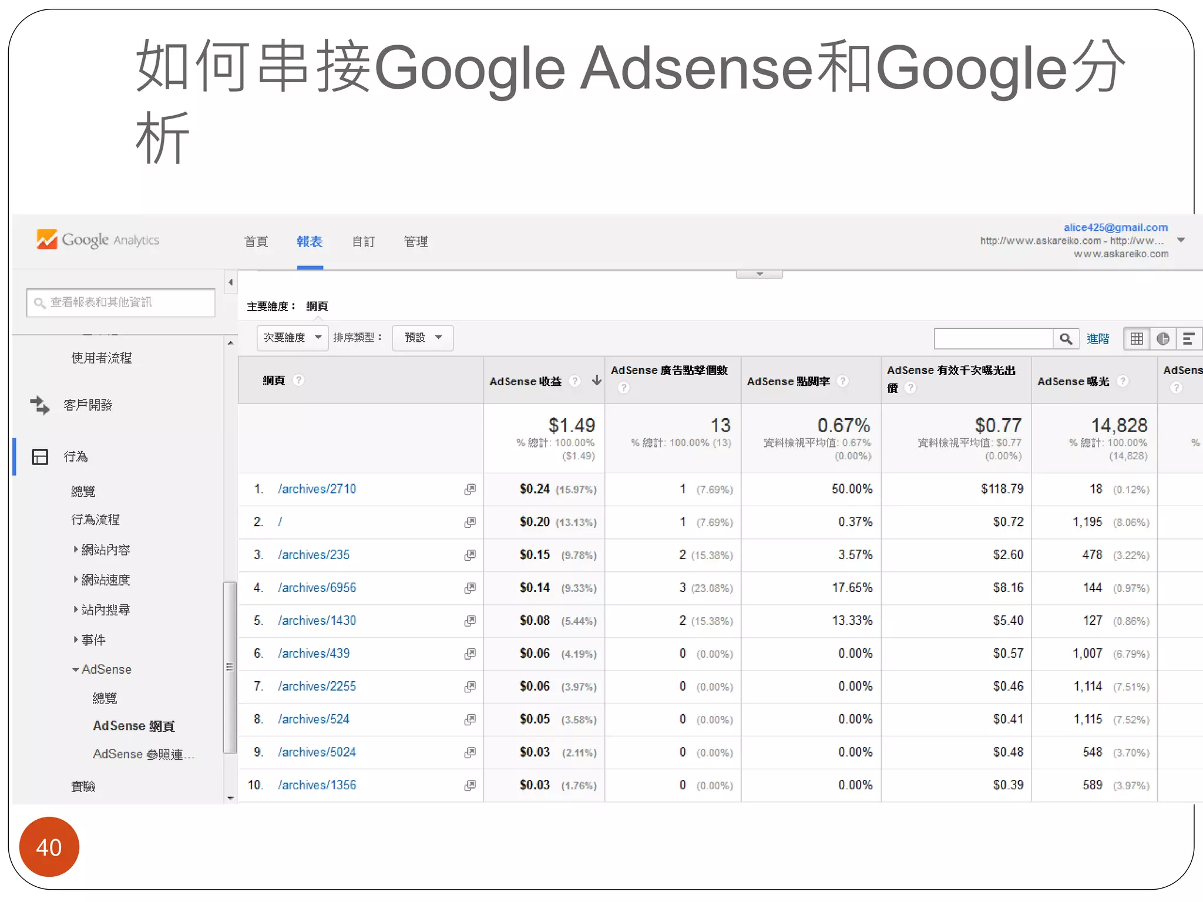Open AdSense 網頁 report in sidebar
The height and width of the screenshot is (902, 1203).
click(x=134, y=726)
